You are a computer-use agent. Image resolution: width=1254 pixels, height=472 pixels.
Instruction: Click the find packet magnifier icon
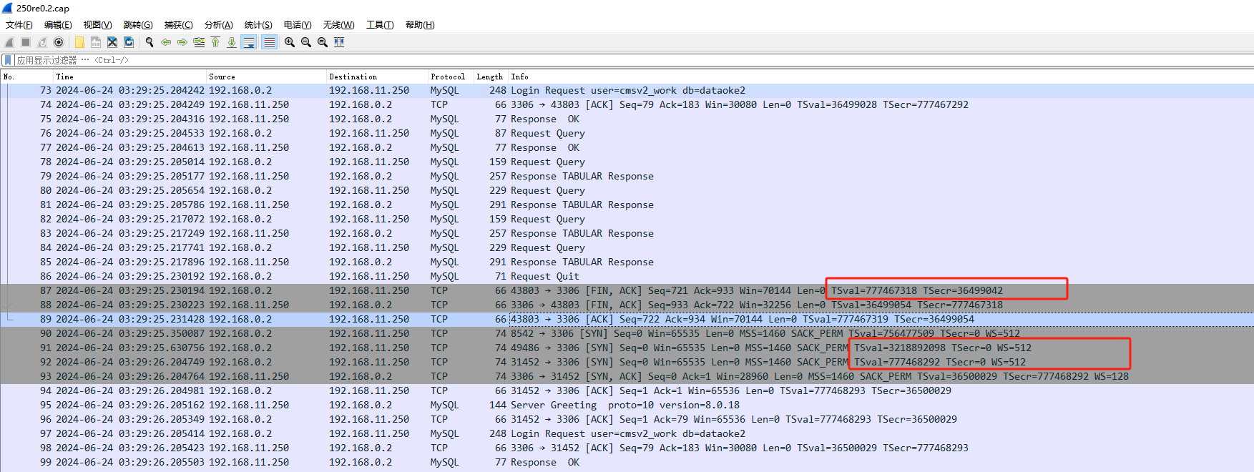(150, 42)
